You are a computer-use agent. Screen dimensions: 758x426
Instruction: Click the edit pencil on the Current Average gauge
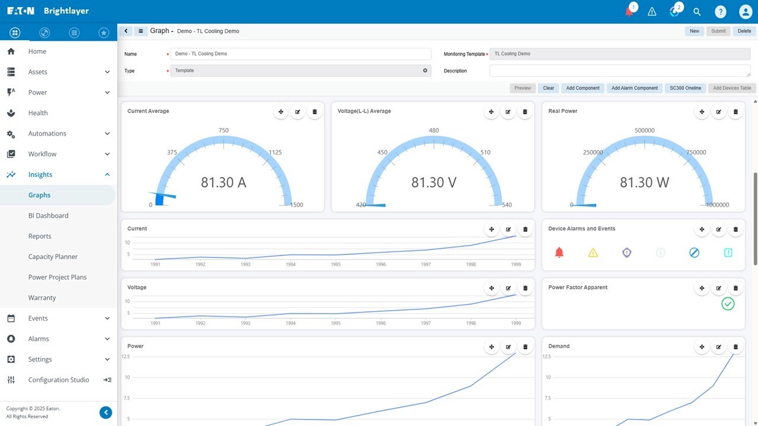coord(298,111)
